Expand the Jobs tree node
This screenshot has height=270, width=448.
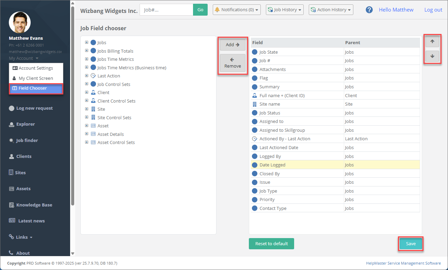pyautogui.click(x=86, y=42)
